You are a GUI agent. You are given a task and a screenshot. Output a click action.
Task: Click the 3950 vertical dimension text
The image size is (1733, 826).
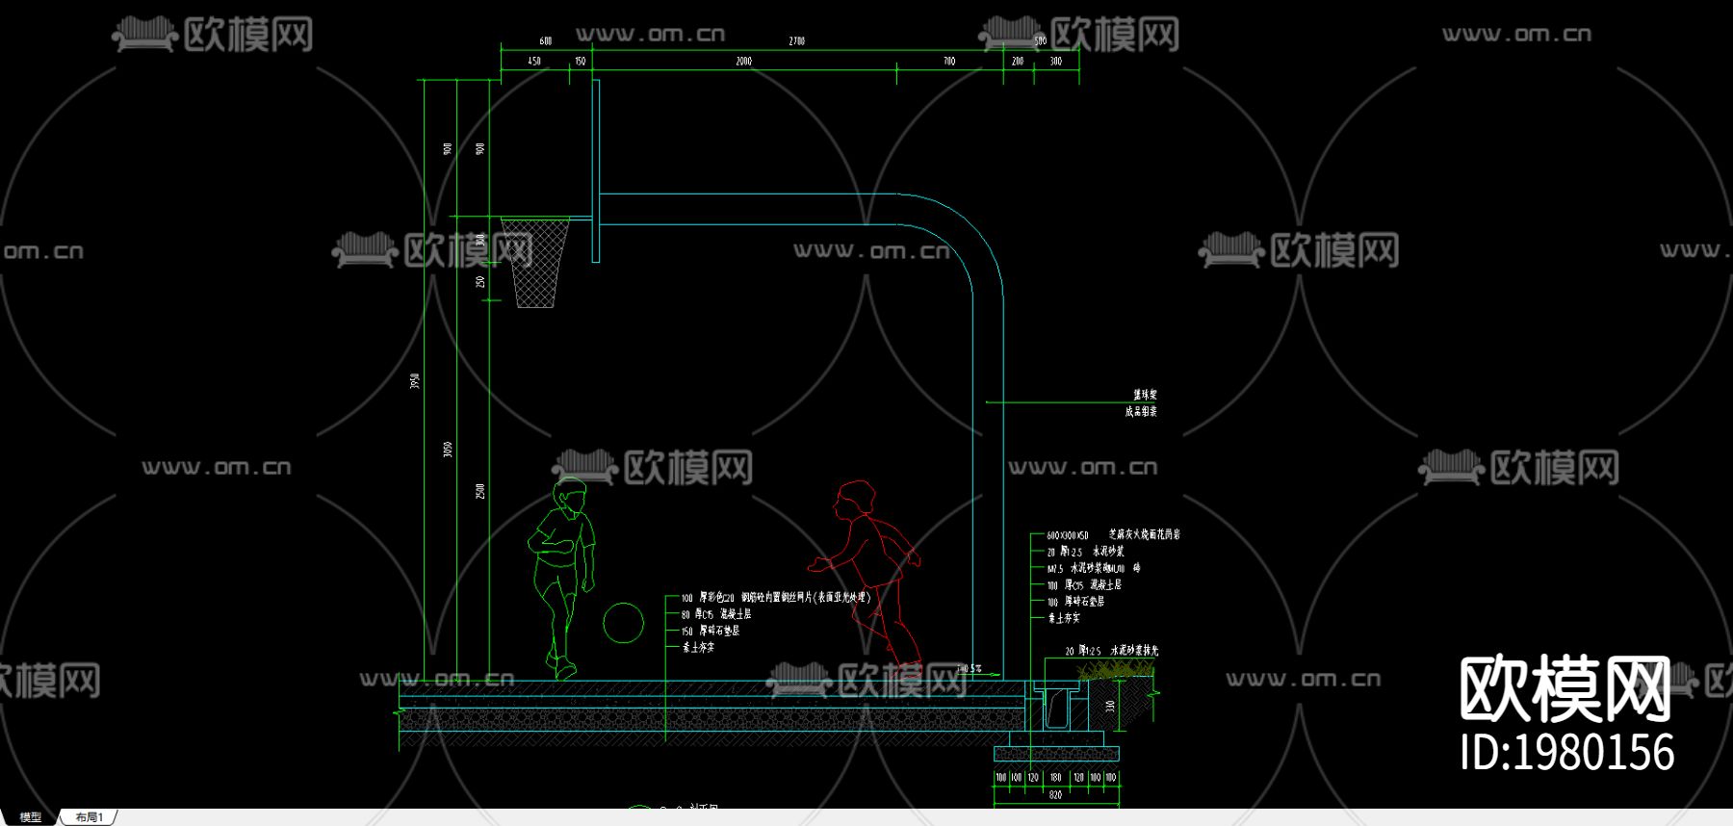point(416,380)
